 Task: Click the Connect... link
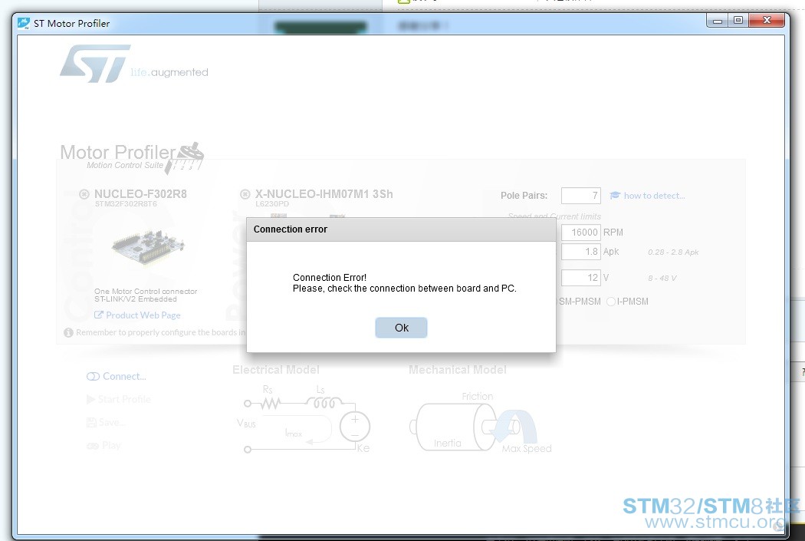[x=124, y=377]
